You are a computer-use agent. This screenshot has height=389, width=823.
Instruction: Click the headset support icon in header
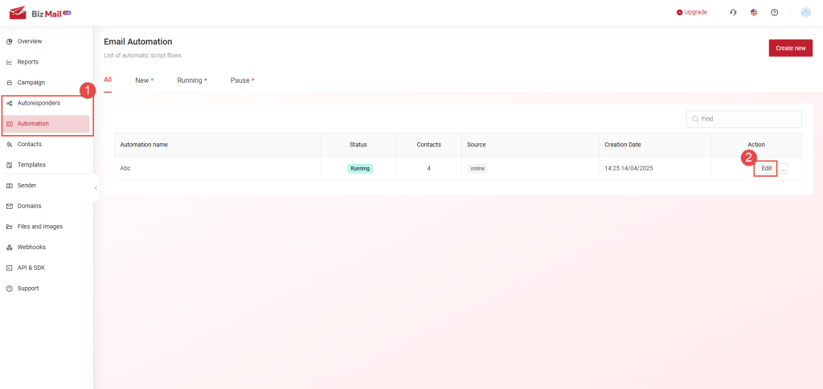(733, 12)
